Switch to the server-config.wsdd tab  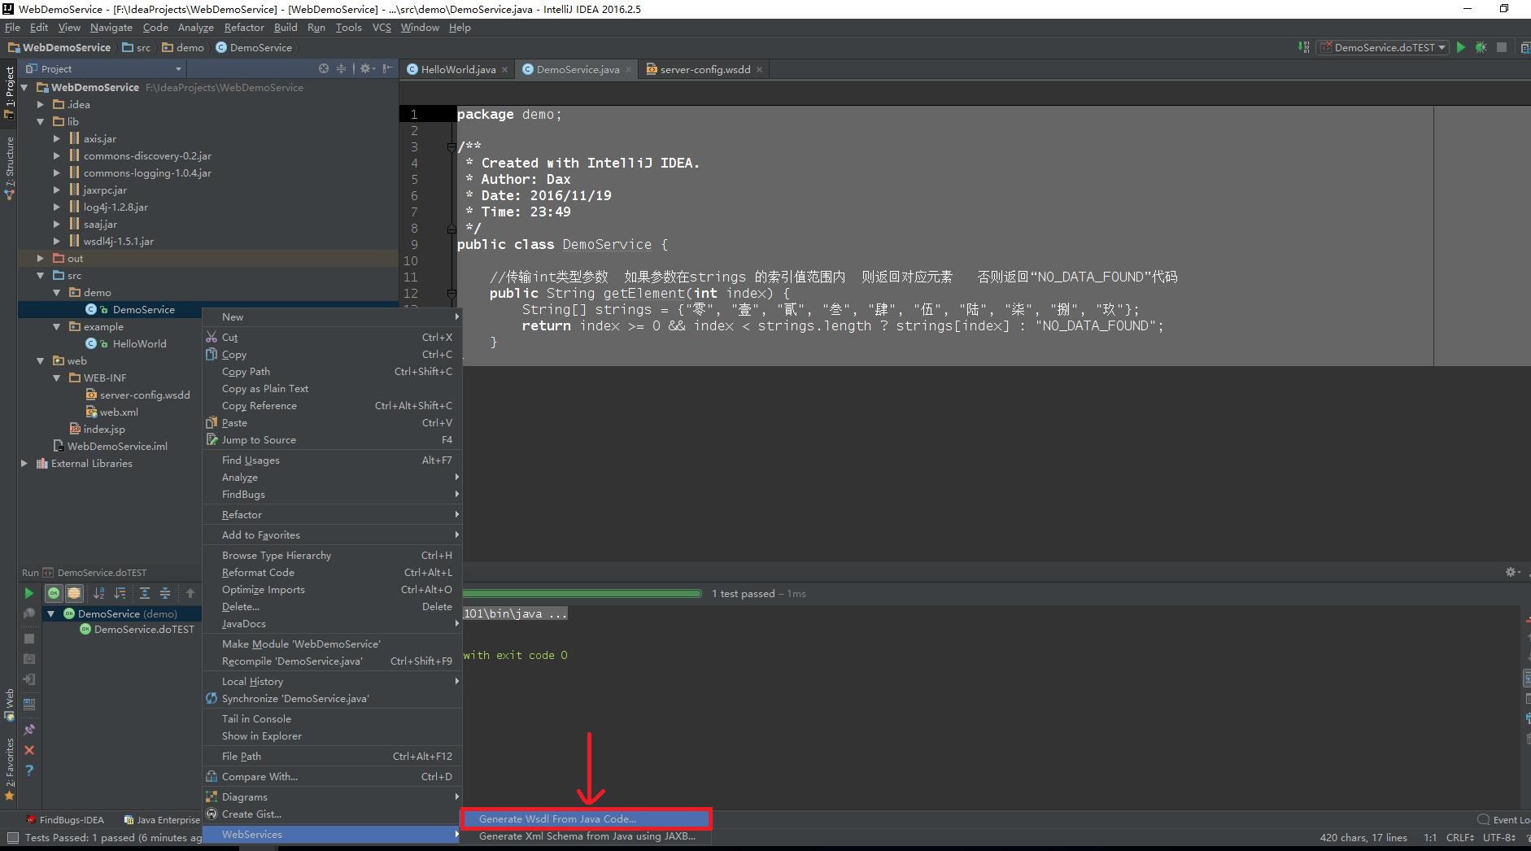pyautogui.click(x=704, y=69)
